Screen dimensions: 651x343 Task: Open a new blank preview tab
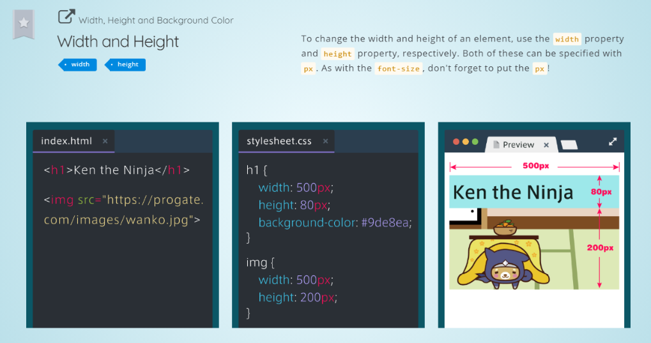tap(569, 145)
